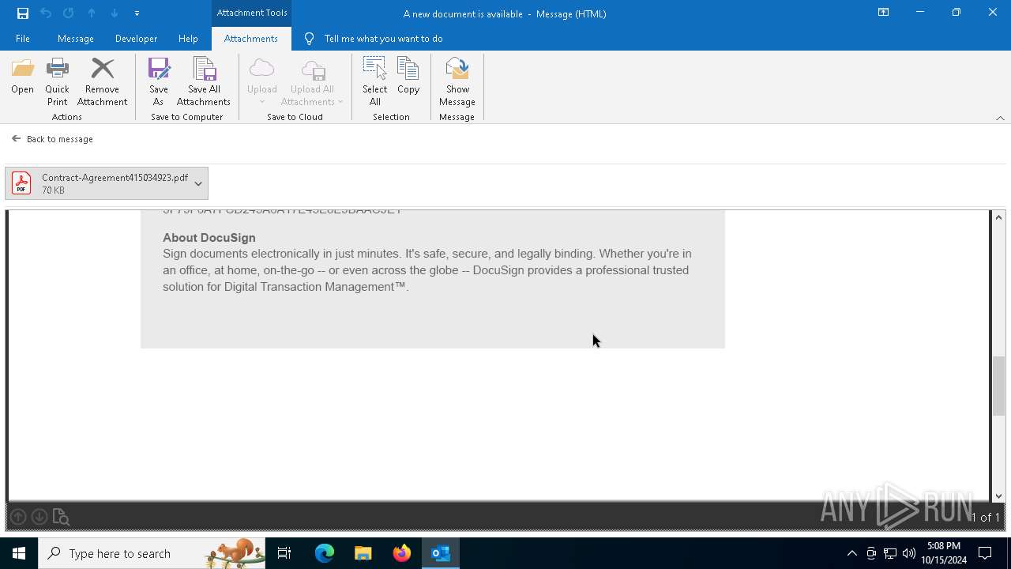Select the Attachments tab
The image size is (1011, 569).
[251, 38]
